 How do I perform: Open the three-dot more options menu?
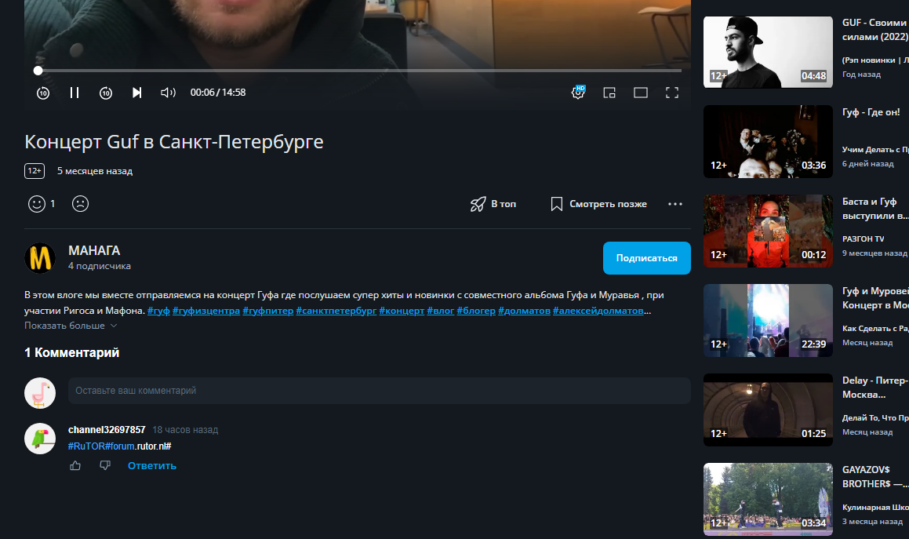point(674,204)
